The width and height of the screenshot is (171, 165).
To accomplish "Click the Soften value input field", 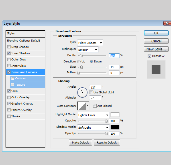I will [x=114, y=73].
